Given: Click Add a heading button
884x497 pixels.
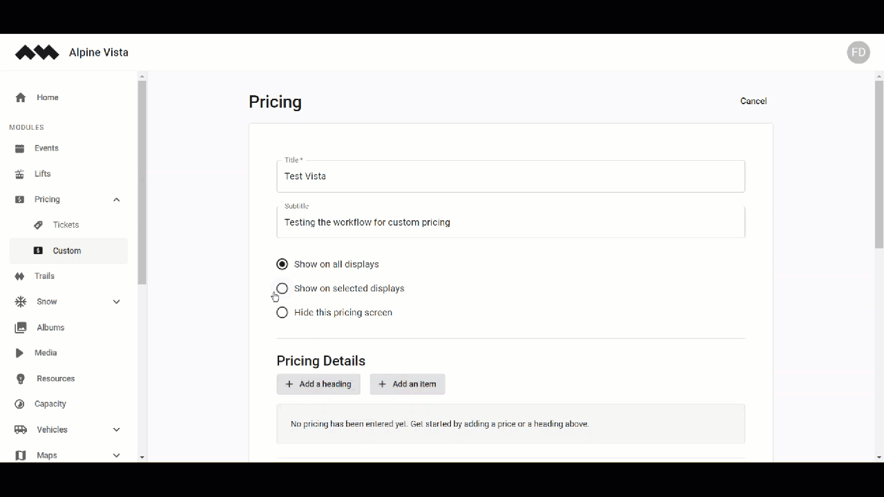Looking at the screenshot, I should point(318,384).
